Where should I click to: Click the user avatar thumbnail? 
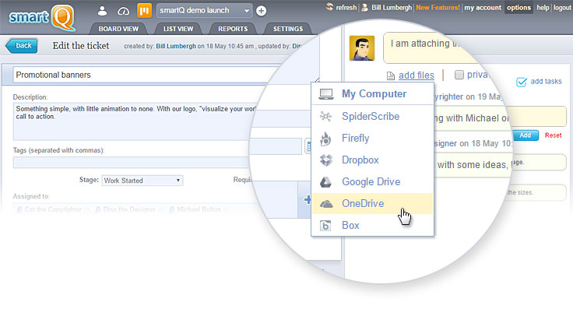click(362, 47)
